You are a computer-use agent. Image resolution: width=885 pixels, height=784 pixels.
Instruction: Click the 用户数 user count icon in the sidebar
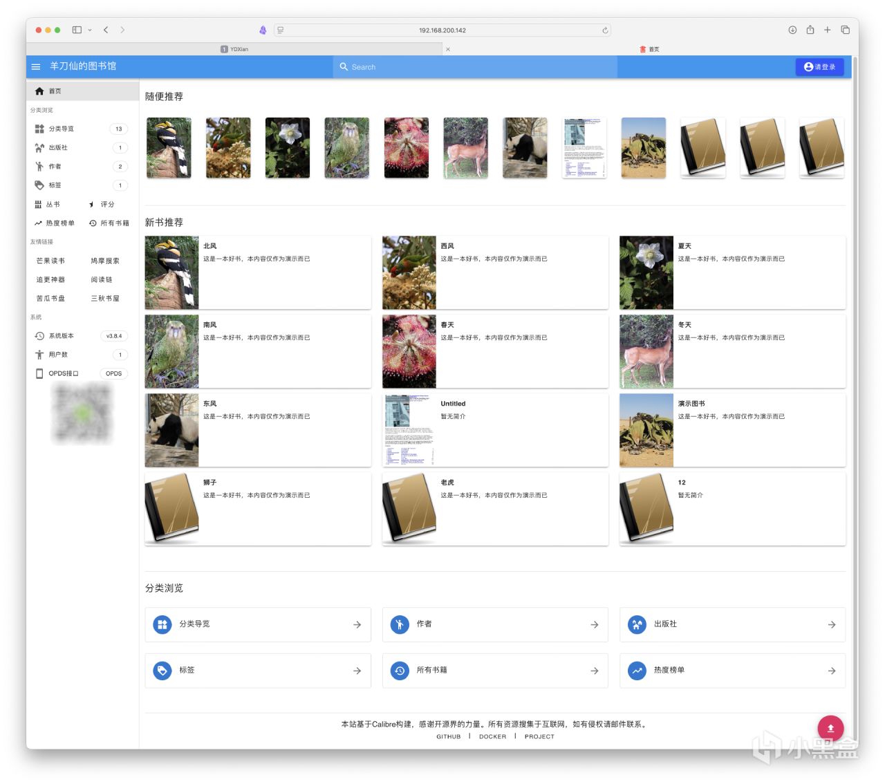pos(39,355)
